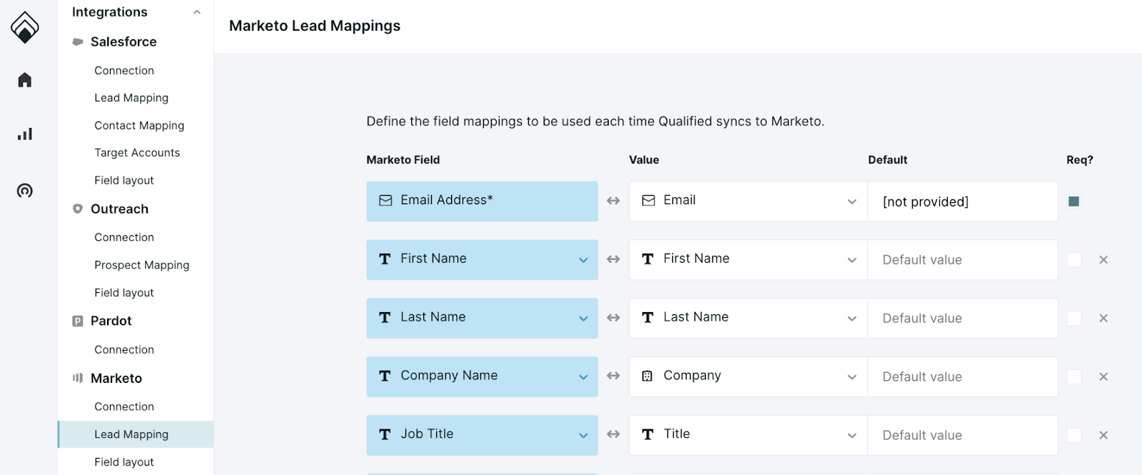
Task: Click the building icon beside Company value
Action: pos(647,376)
